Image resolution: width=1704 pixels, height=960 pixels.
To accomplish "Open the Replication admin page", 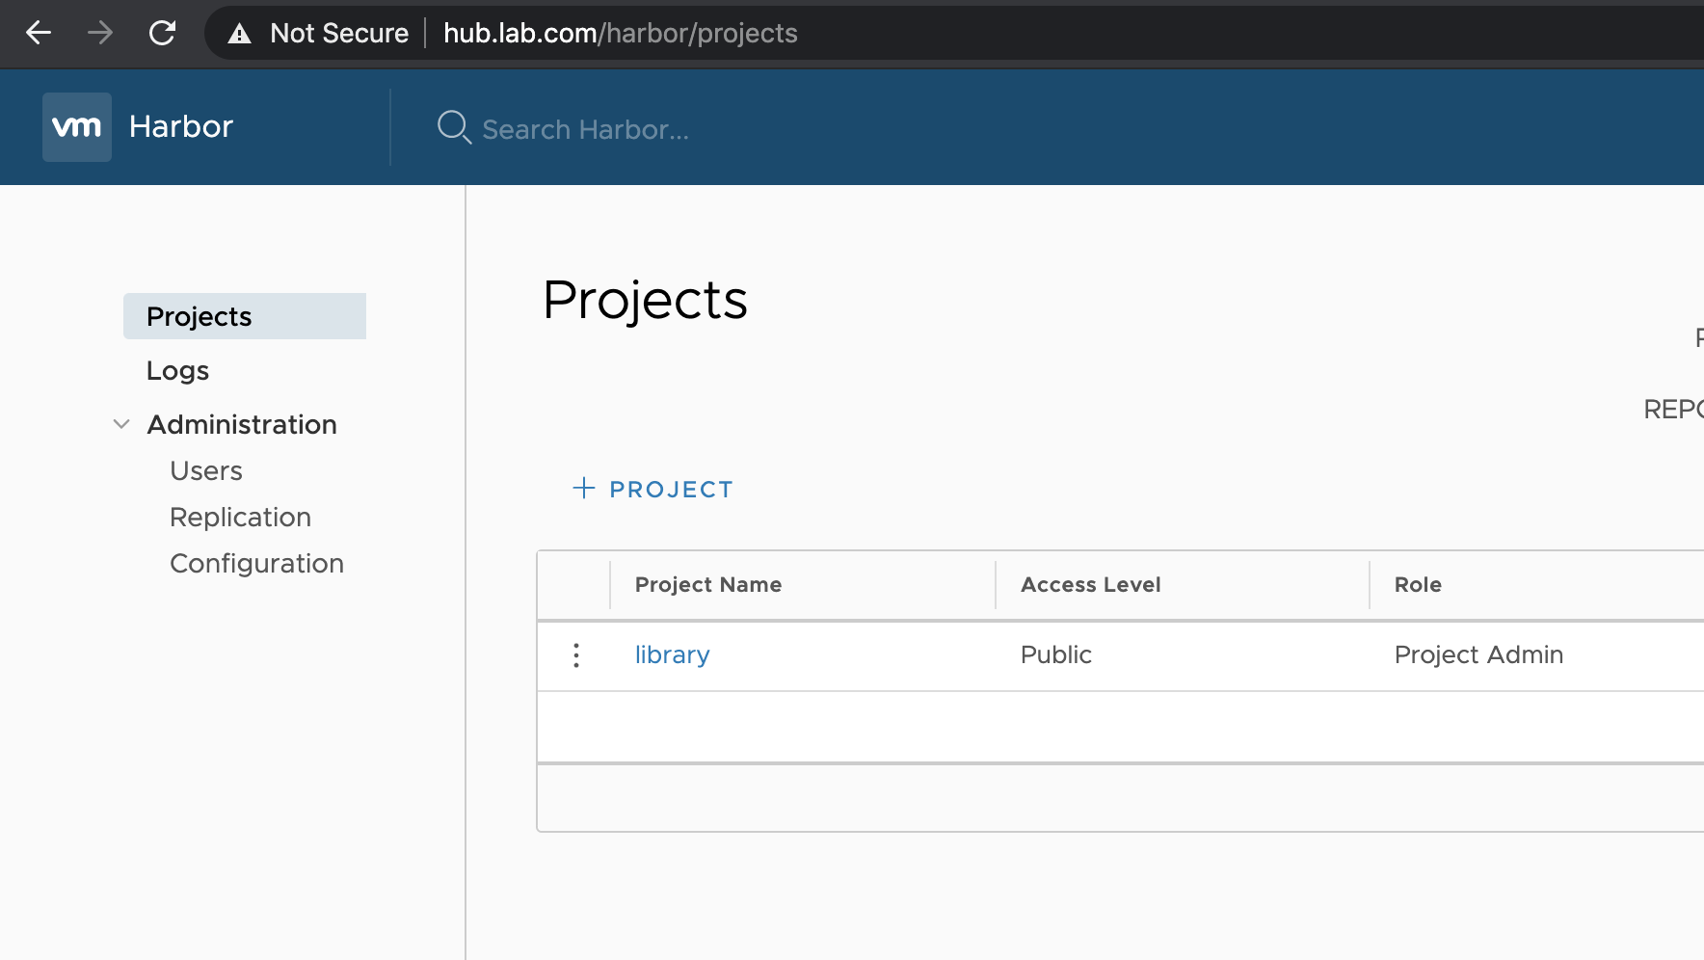I will [240, 518].
